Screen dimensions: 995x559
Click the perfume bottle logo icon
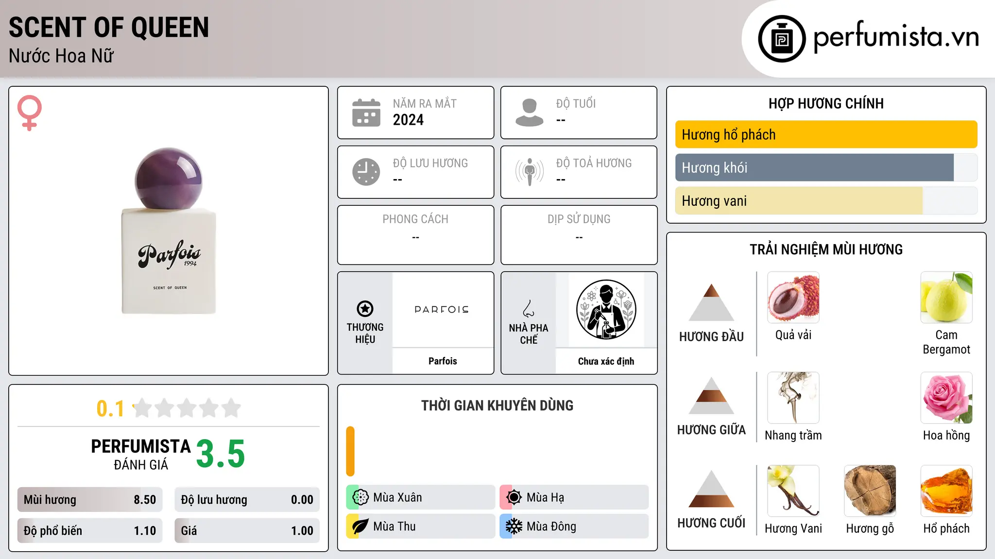click(x=782, y=39)
